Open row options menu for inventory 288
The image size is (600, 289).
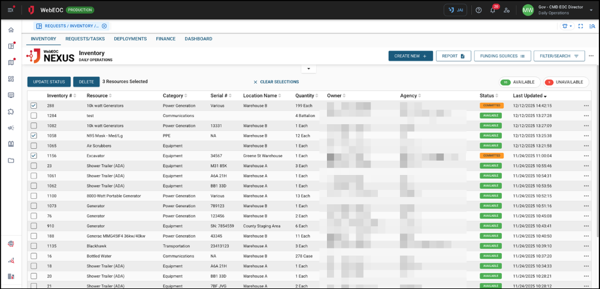(x=586, y=106)
